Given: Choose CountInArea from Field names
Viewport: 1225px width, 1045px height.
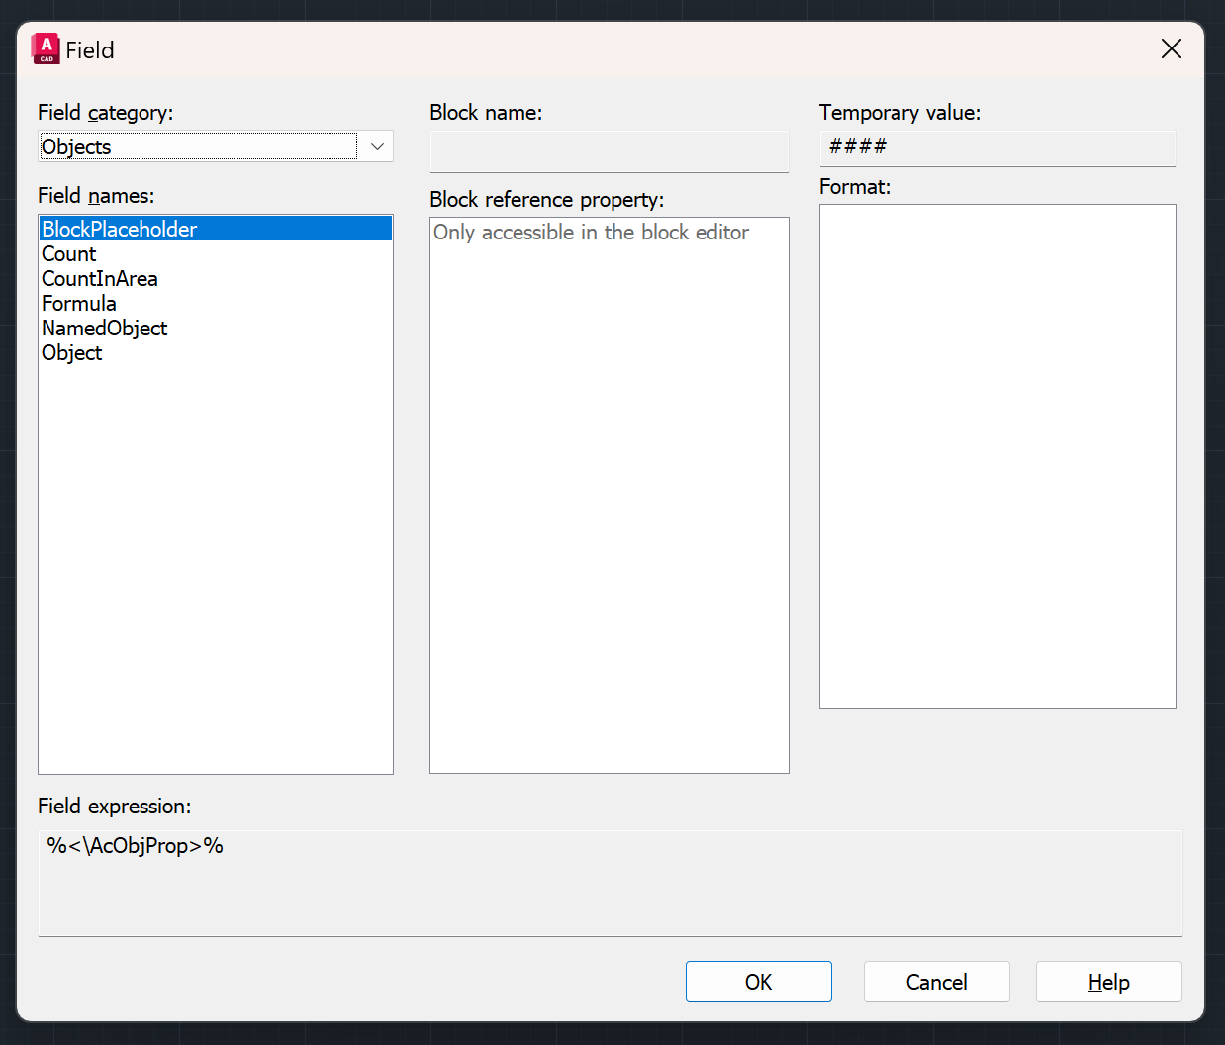Looking at the screenshot, I should click(x=100, y=279).
